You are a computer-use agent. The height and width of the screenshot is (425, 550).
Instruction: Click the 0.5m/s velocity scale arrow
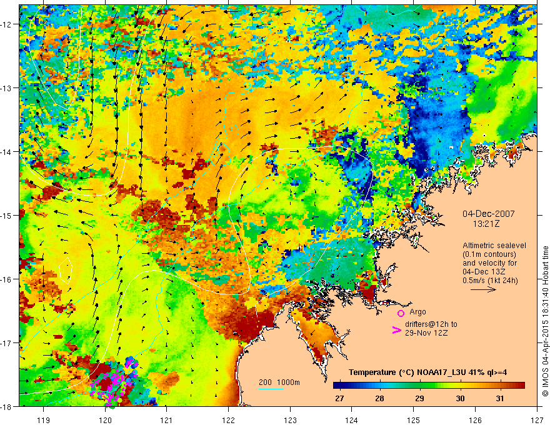483,289
